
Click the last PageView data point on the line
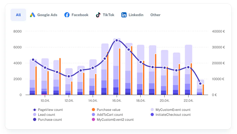(x=200, y=84)
